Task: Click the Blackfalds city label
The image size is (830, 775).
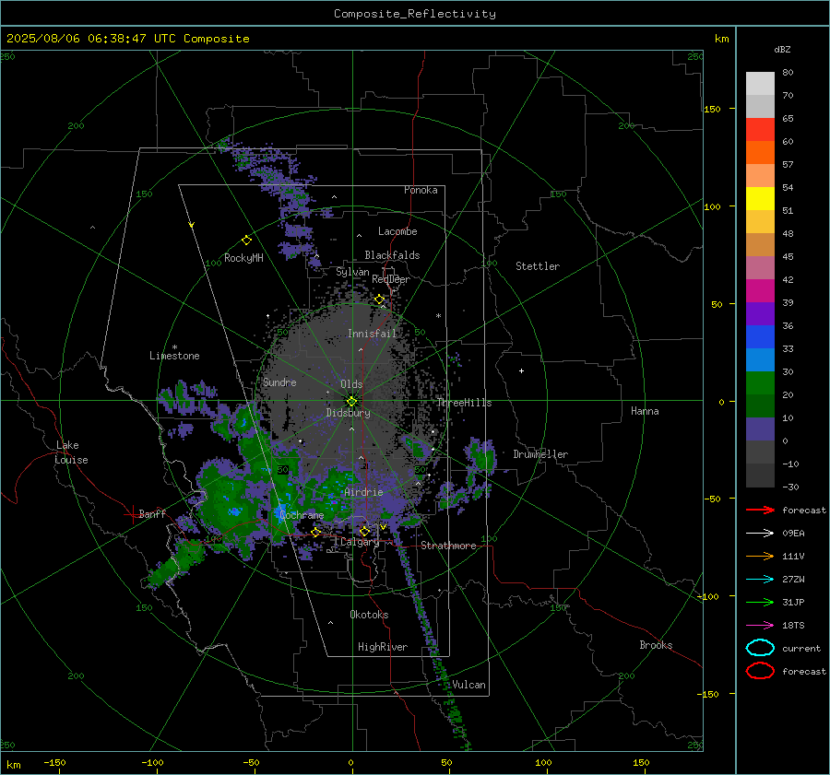Action: [x=392, y=255]
